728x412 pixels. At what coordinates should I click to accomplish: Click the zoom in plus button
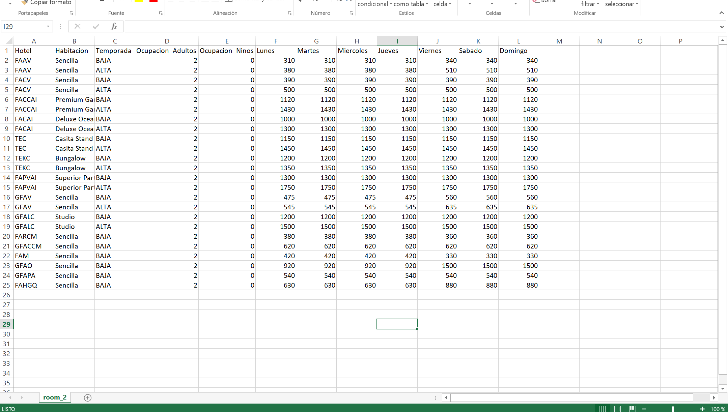[x=702, y=409]
